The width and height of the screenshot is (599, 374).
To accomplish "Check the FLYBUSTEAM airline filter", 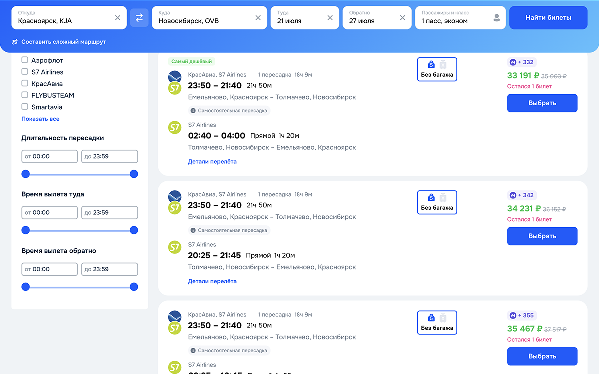I will (x=25, y=95).
